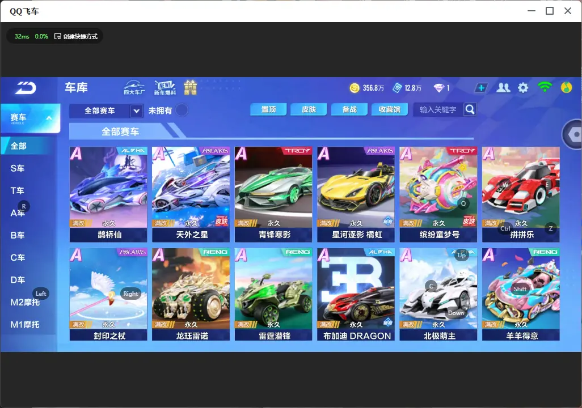Viewport: 582px width, 408px height.
Task: Select the 鹊桥仙 car card
Action: click(x=108, y=194)
